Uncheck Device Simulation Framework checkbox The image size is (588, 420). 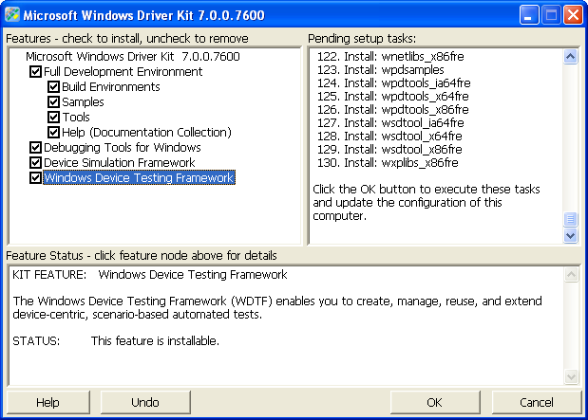tap(35, 162)
